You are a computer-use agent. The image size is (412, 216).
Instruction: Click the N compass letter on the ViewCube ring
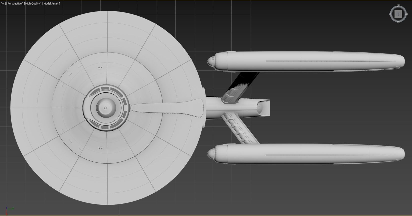pos(406,14)
